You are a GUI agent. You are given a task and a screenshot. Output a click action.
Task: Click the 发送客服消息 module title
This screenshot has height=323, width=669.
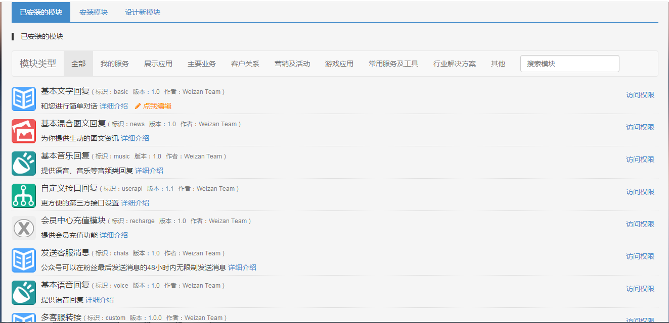(x=65, y=253)
